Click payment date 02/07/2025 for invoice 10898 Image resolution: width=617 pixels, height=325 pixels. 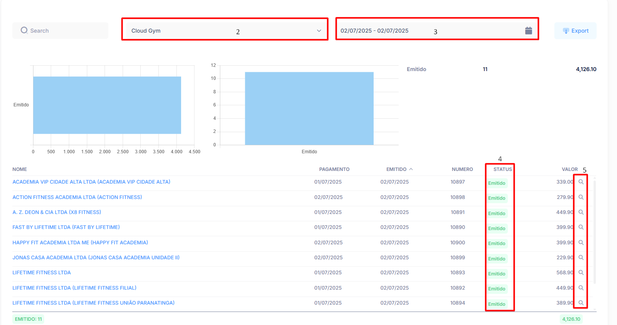click(x=328, y=197)
